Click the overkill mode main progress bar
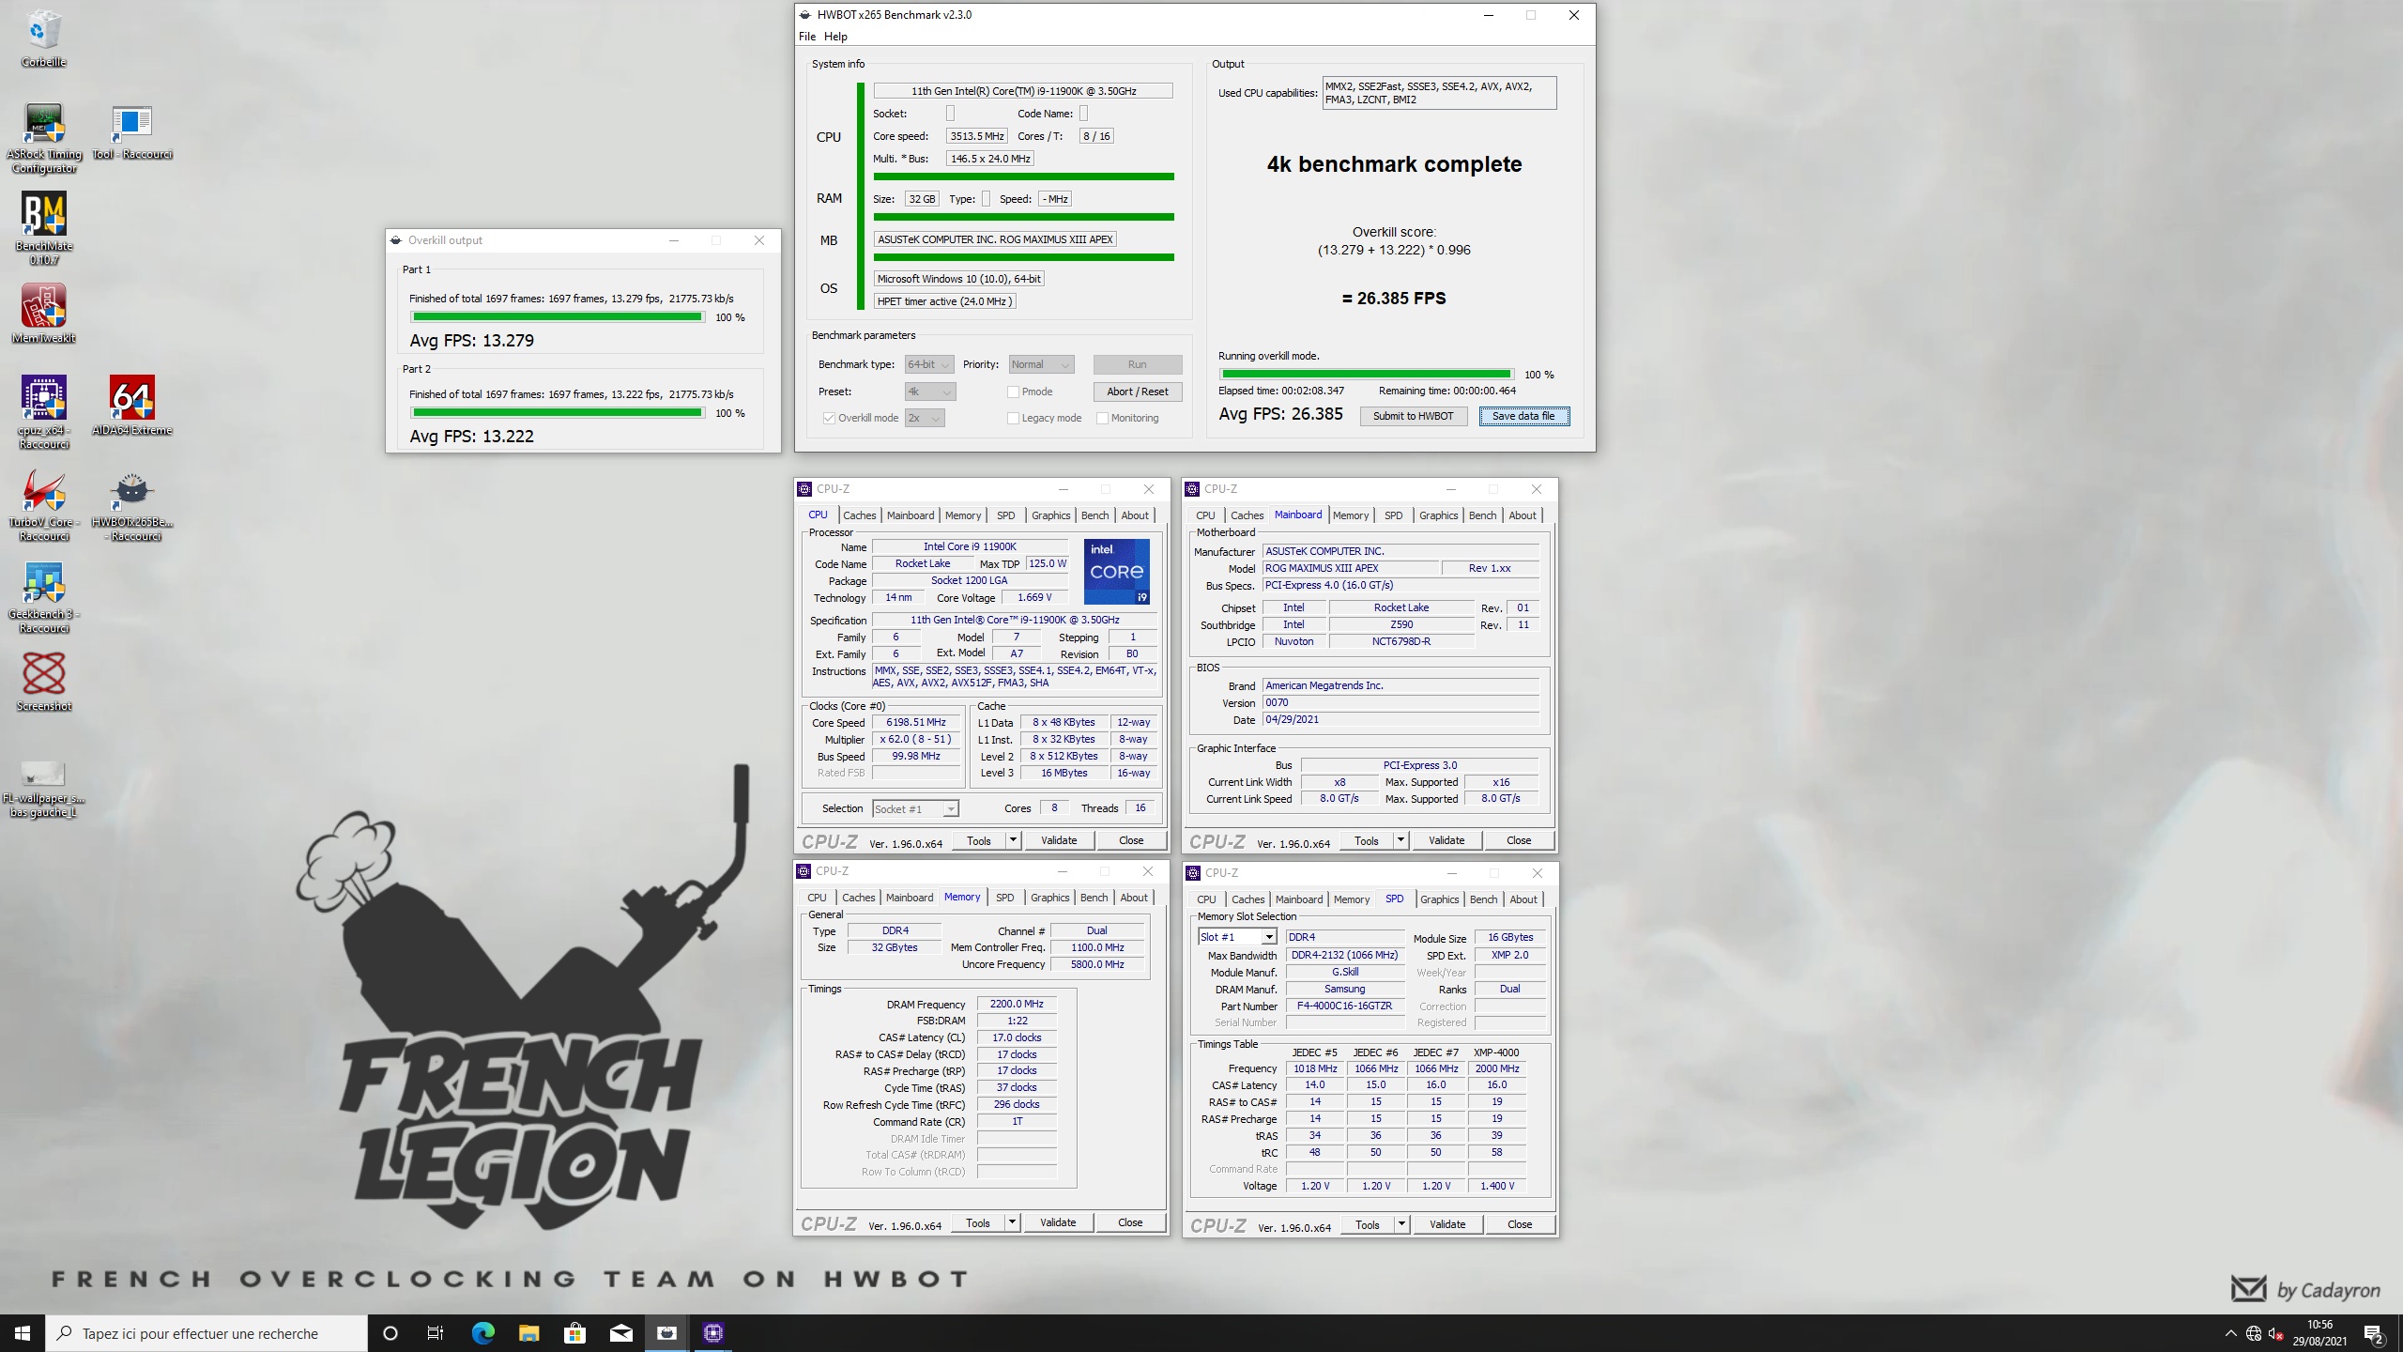The width and height of the screenshot is (2403, 1352). 1366,375
